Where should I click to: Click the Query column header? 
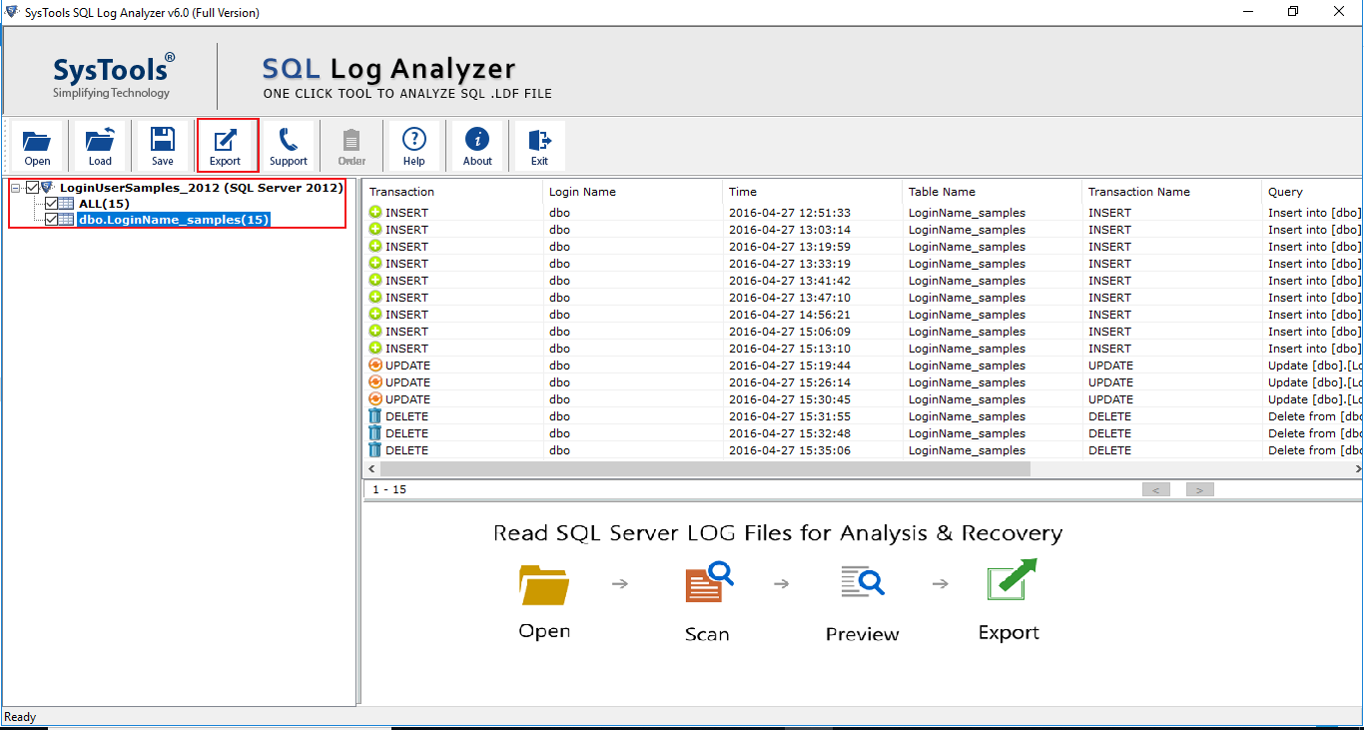point(1312,192)
